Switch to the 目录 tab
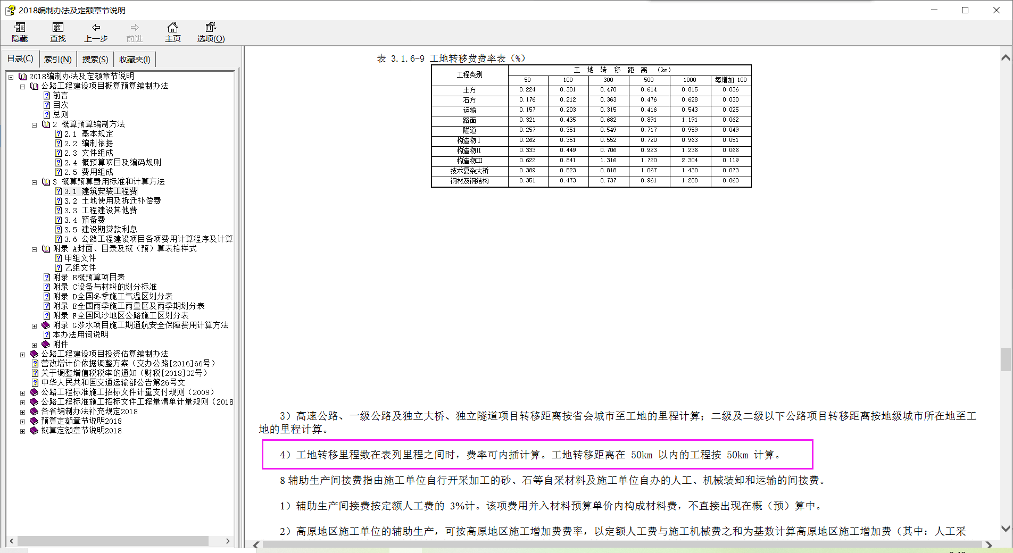The width and height of the screenshot is (1013, 553). tap(20, 58)
